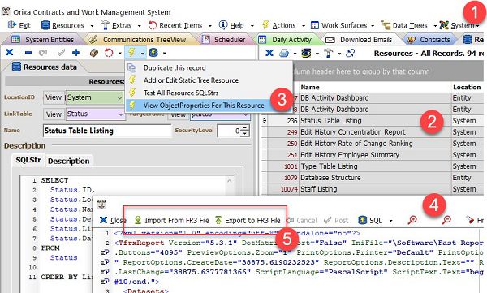This screenshot has height=293, width=487.
Task: Click the Recent Items circular arrow icon
Action: pos(153,25)
